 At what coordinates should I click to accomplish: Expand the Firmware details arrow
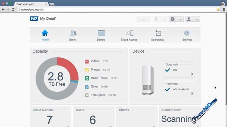tap(192, 93)
